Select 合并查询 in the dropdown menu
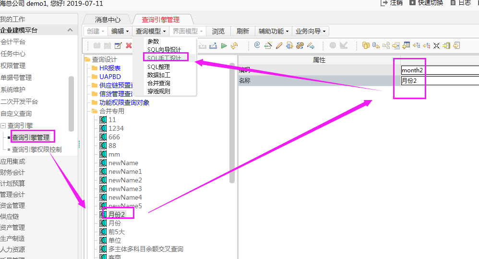This screenshot has height=259, width=479. [x=158, y=83]
